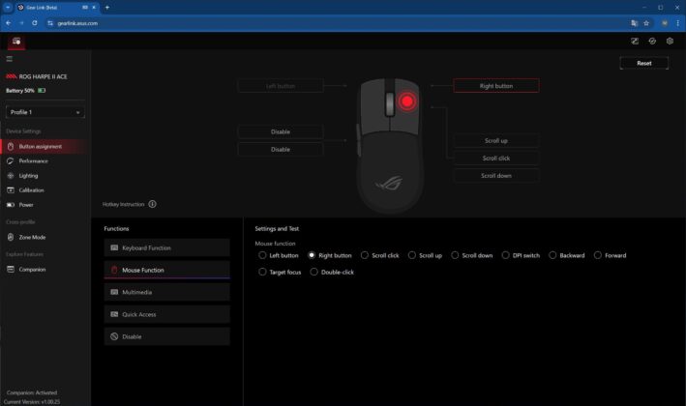Select the Scroll down assignment box
The width and height of the screenshot is (686, 406).
point(496,176)
